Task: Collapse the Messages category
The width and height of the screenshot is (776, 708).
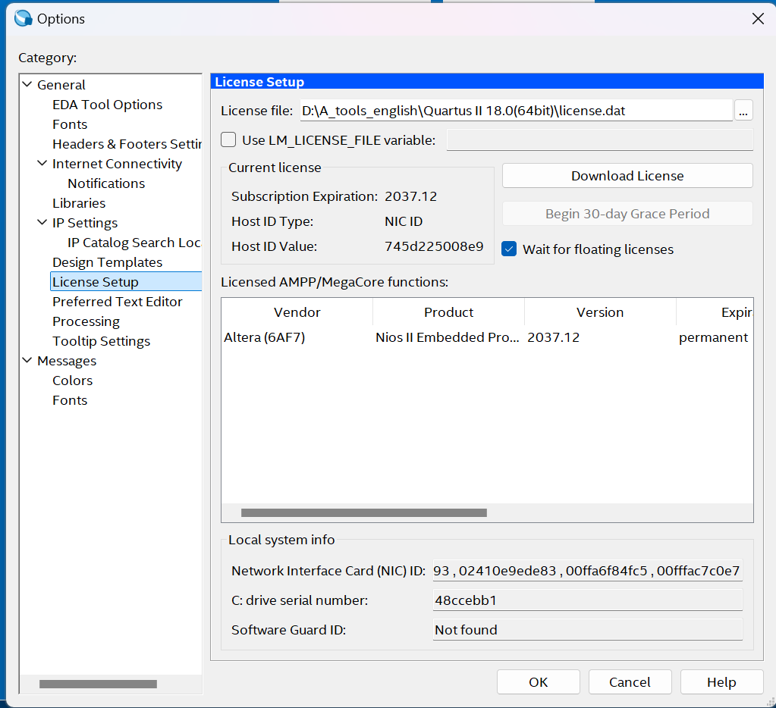Action: [x=28, y=360]
